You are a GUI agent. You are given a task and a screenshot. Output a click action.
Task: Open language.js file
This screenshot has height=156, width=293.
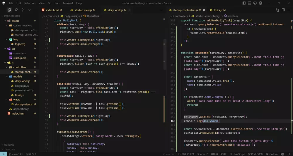[22, 86]
